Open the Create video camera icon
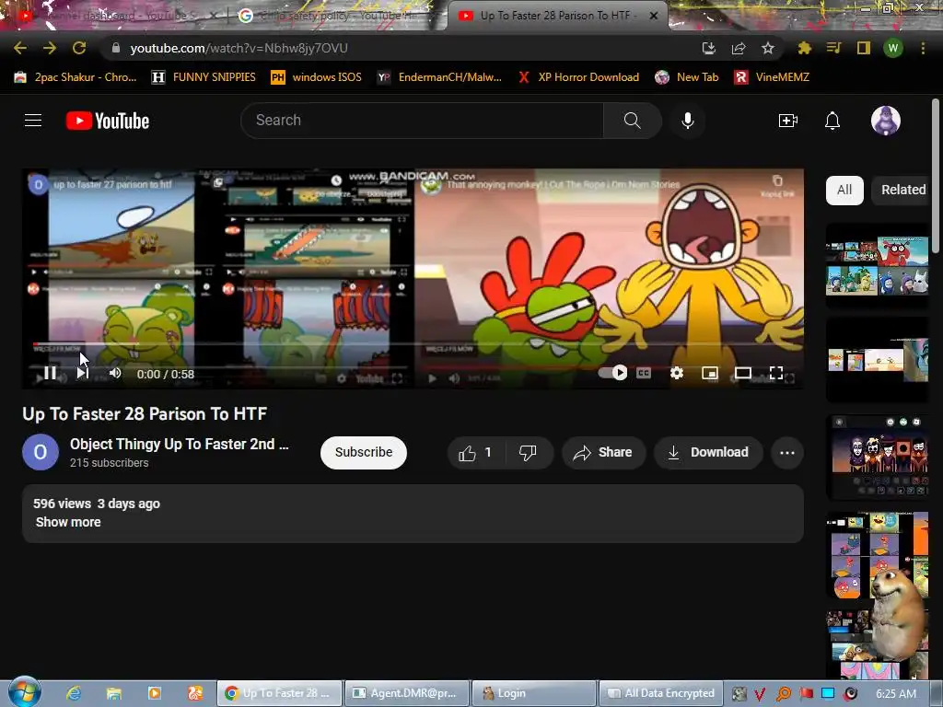This screenshot has height=707, width=943. [x=788, y=121]
